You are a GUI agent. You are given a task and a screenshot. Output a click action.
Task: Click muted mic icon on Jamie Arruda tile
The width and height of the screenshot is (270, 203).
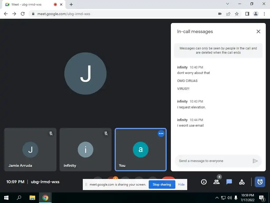click(x=51, y=133)
